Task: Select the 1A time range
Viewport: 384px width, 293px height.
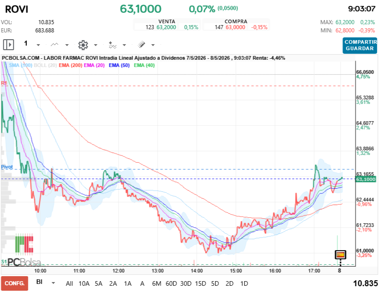Action: coord(127,284)
